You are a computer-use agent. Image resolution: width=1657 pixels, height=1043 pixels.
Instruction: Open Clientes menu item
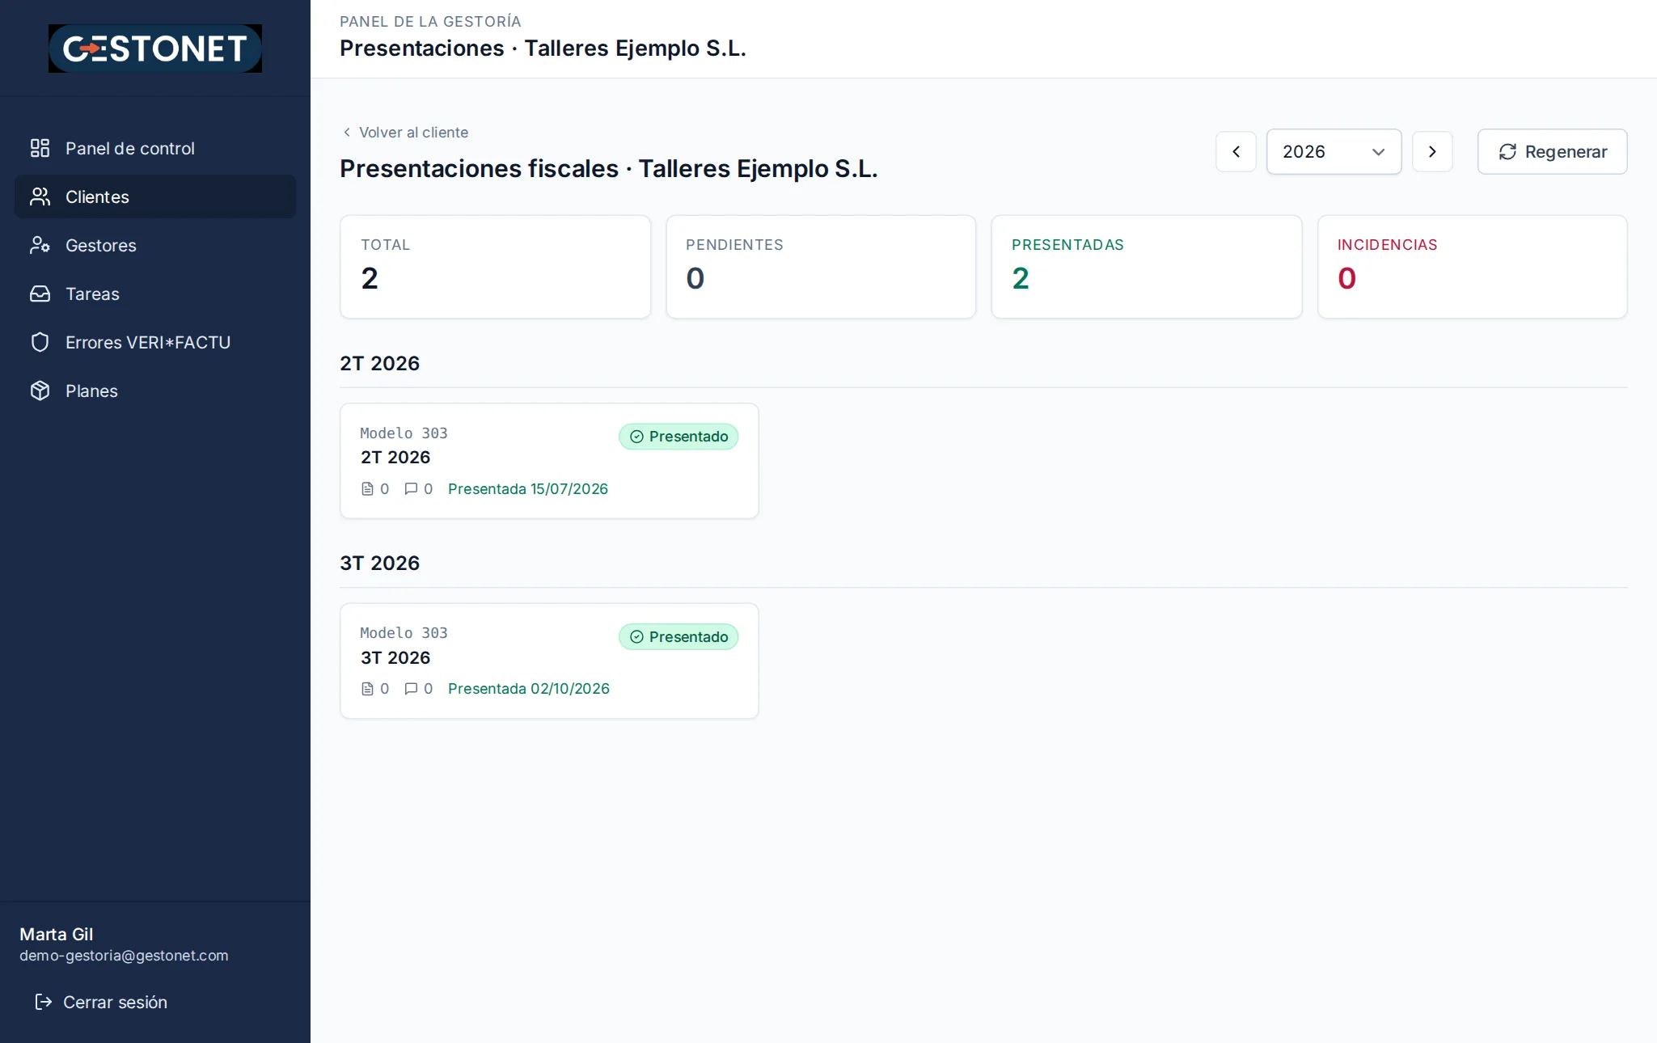155,196
